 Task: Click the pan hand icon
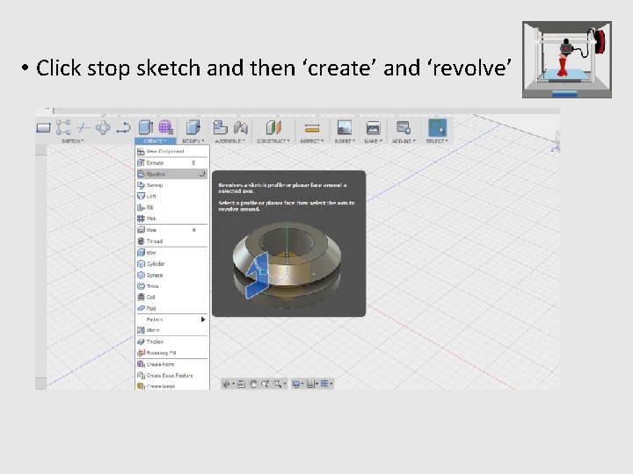click(x=253, y=384)
